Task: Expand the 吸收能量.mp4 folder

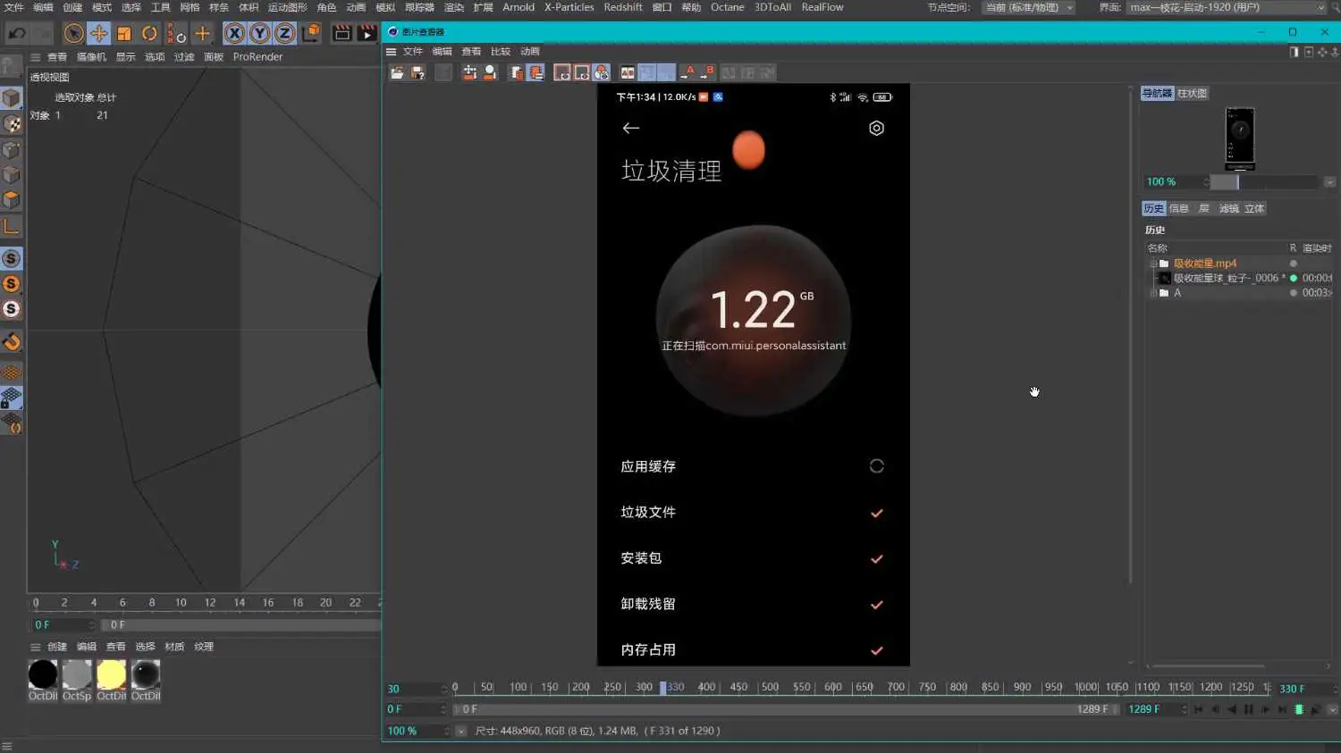Action: tap(1152, 264)
